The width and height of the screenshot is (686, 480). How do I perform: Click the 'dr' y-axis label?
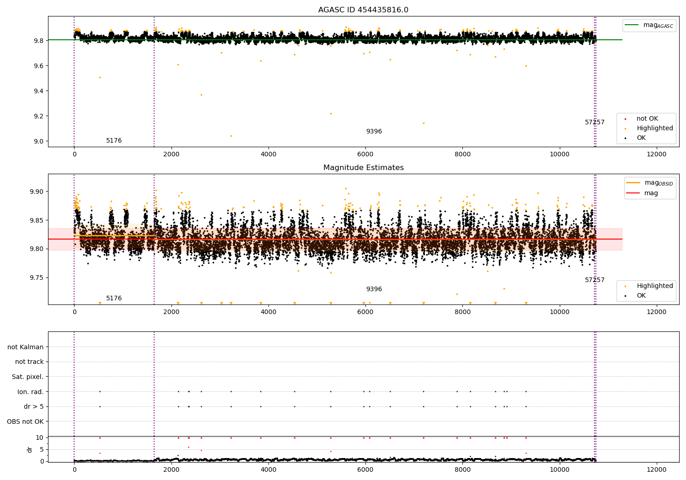tap(30, 450)
